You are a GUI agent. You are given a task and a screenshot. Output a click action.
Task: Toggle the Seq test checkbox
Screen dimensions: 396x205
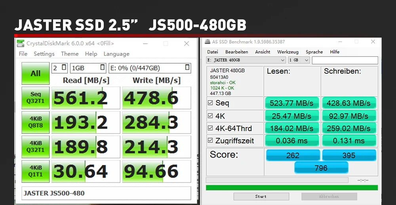210,102
